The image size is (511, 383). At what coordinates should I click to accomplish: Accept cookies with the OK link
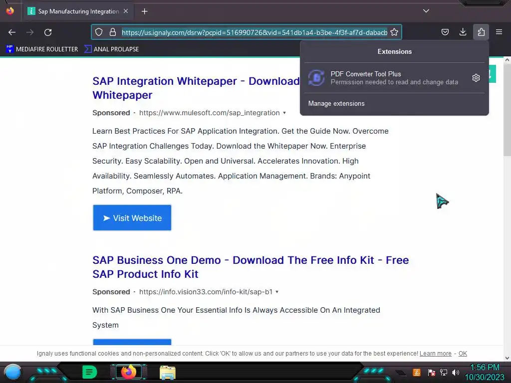(463, 354)
